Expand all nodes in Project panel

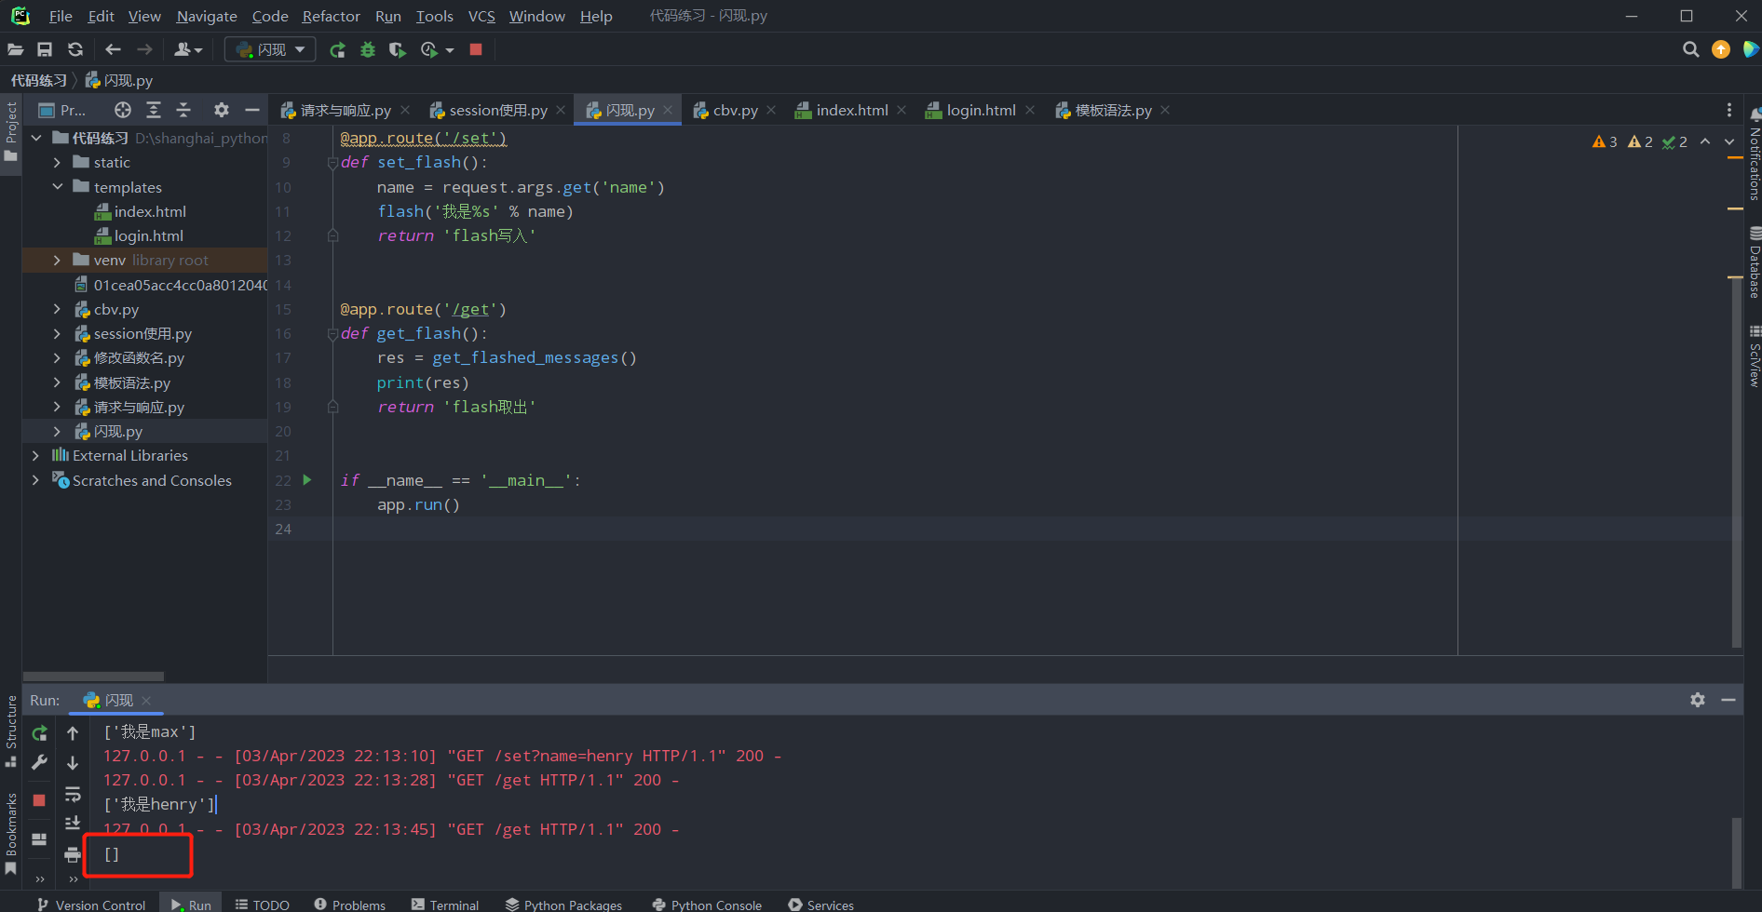coord(154,110)
